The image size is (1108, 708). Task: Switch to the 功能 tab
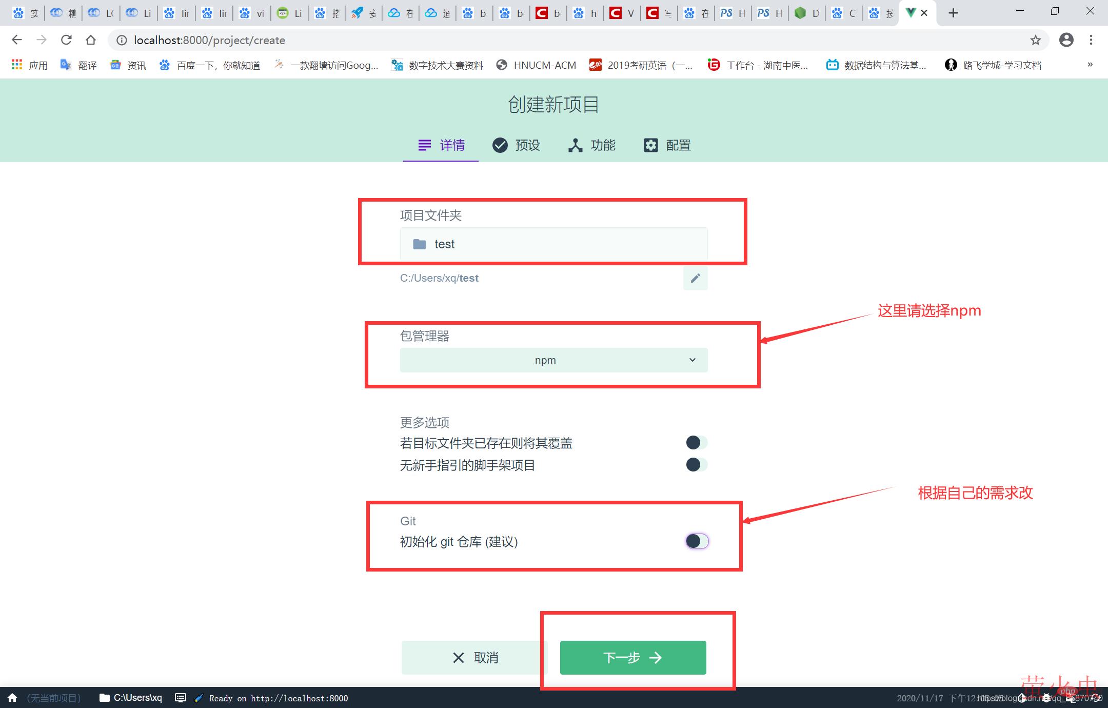pos(592,145)
